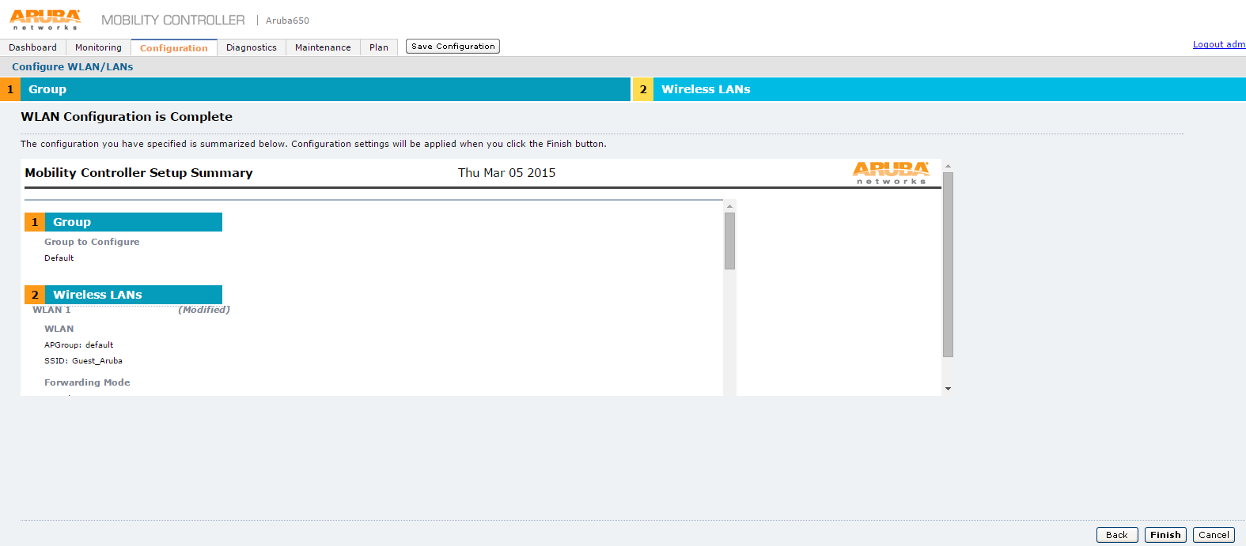Click the "APGroup: default" line
The width and height of the screenshot is (1246, 546).
coord(79,345)
